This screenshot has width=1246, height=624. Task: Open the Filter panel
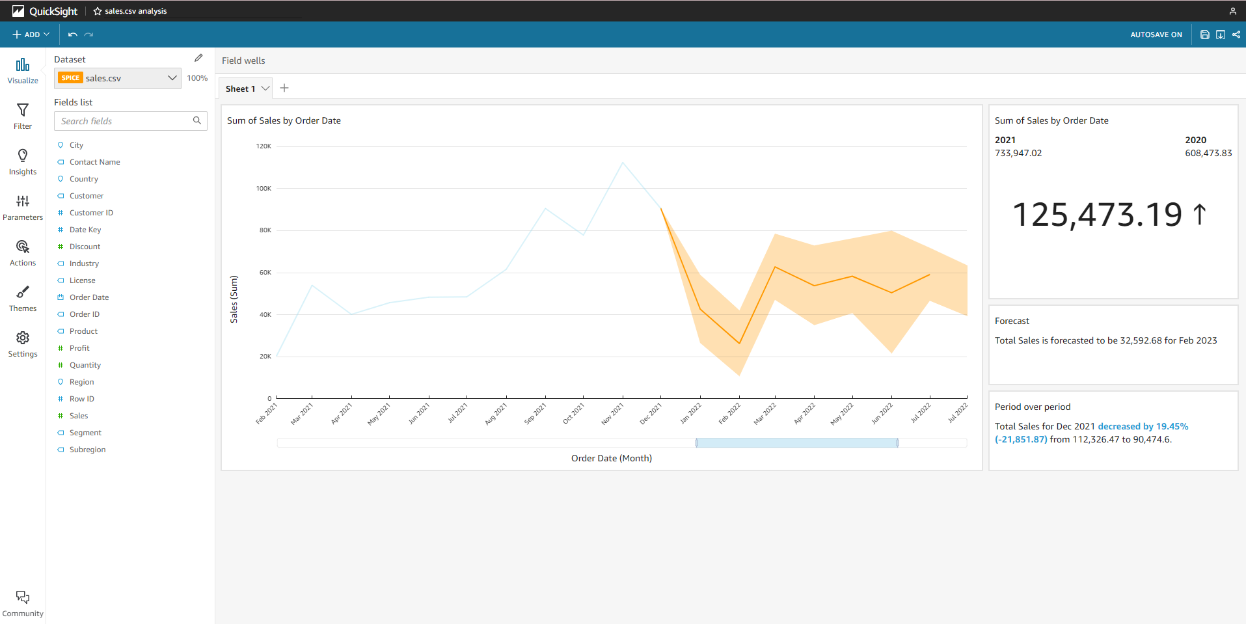[x=23, y=116]
